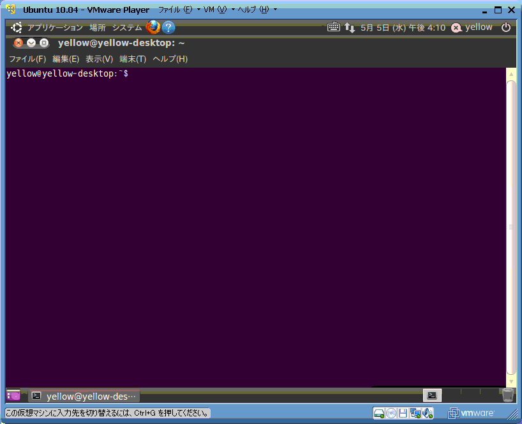Open the blue question mark help icon
Viewport: 522px width, 424px height.
(x=168, y=27)
